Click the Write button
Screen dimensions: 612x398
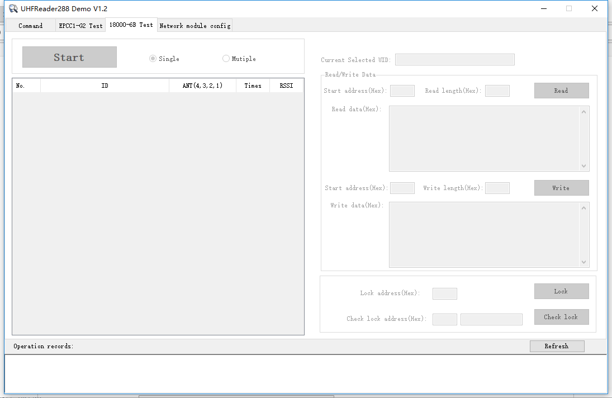tap(561, 188)
